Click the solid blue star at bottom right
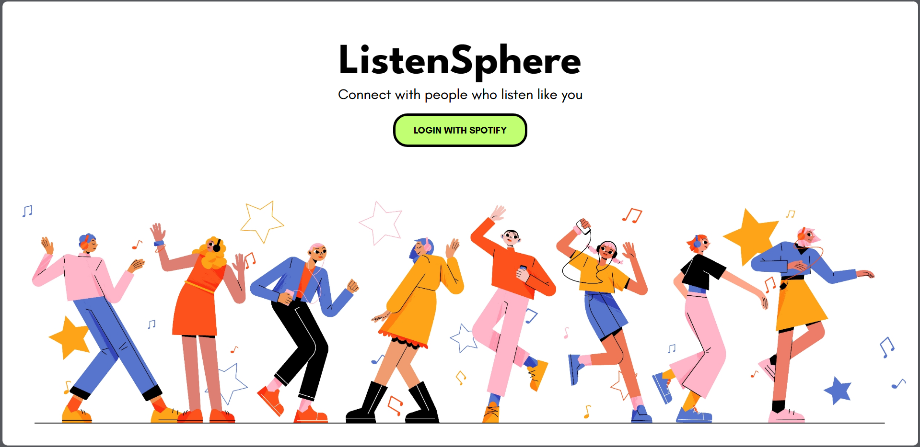The image size is (920, 447). [838, 390]
